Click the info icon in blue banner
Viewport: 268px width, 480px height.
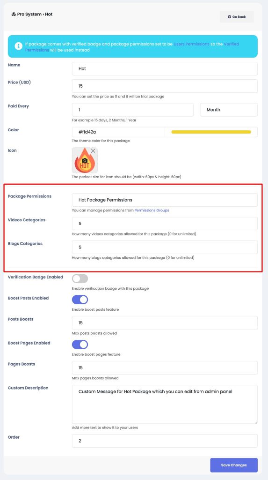(x=19, y=46)
